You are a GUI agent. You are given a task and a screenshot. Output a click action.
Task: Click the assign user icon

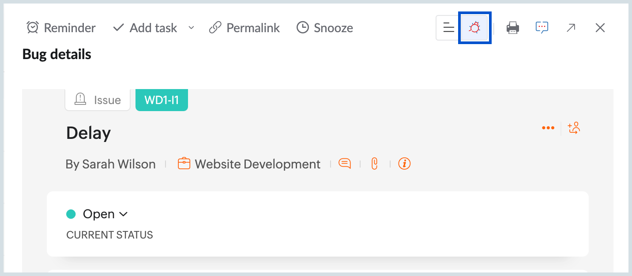574,128
